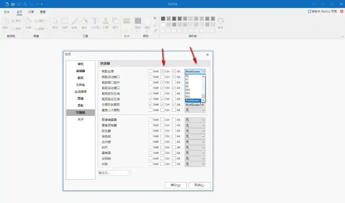
Task: Click the eyedropper icon in color group
Action: (155, 31)
